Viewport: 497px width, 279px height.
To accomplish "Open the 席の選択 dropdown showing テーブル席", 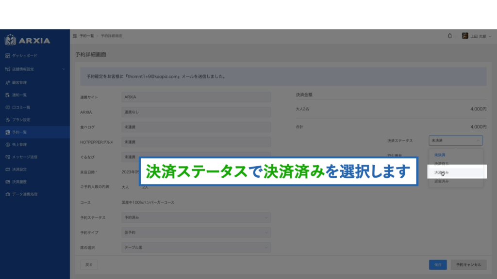I will 196,248.
